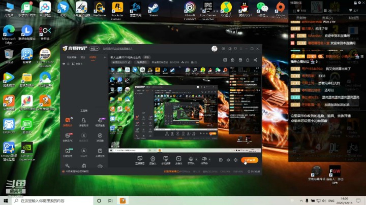Image resolution: width=366 pixels, height=205 pixels.
Task: Toggle the lock icon above the preview
Action: [x=232, y=60]
